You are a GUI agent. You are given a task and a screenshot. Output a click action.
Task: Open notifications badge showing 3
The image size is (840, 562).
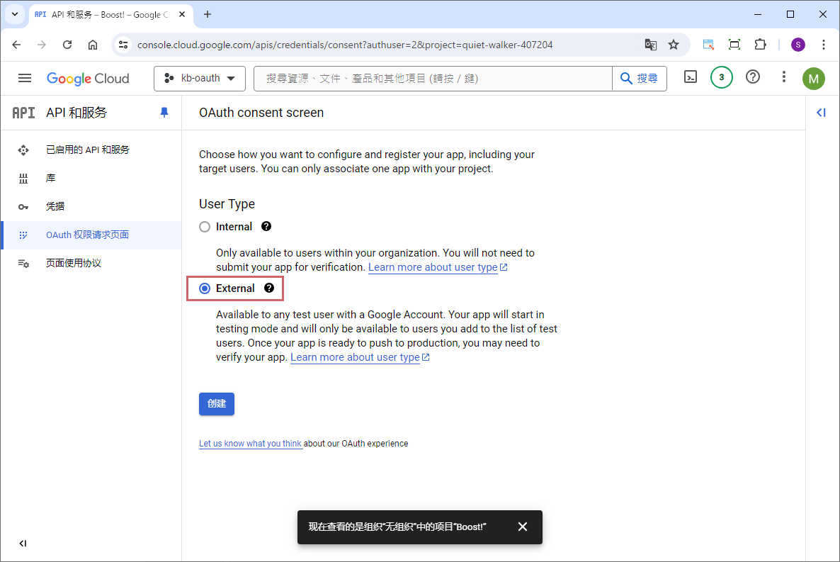tap(721, 78)
